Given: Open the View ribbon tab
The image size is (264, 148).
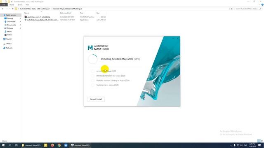Looking at the screenshot, I should pos(27,5).
